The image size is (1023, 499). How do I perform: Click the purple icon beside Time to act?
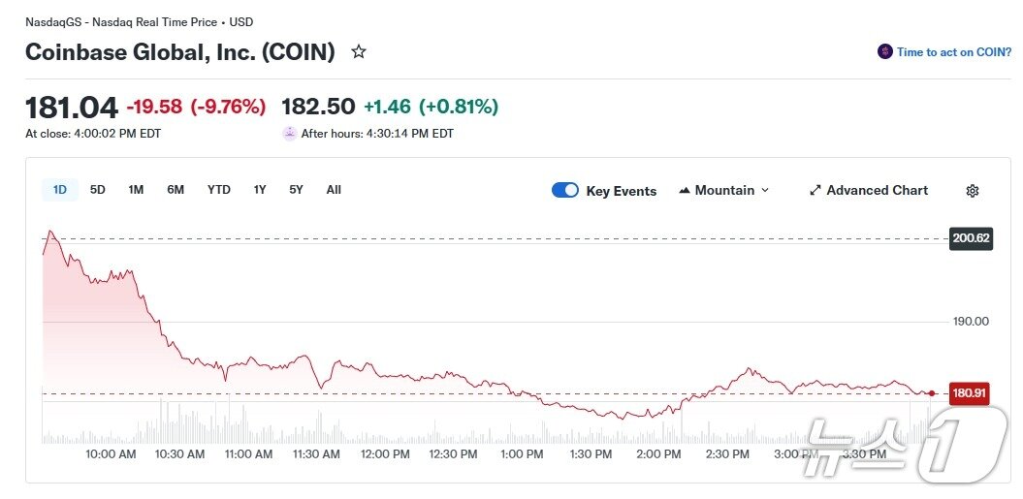pos(884,52)
